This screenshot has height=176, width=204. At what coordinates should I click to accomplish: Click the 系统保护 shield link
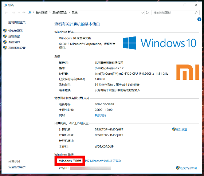14,42
